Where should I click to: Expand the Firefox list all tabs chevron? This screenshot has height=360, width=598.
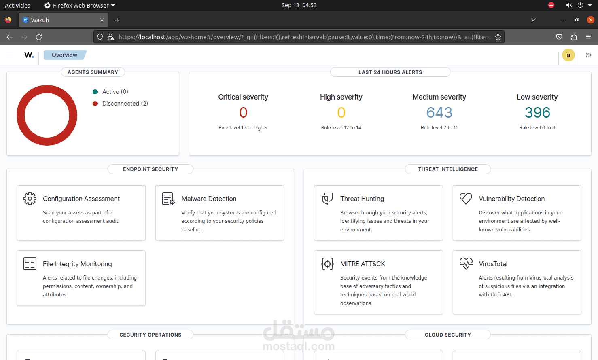pyautogui.click(x=533, y=20)
